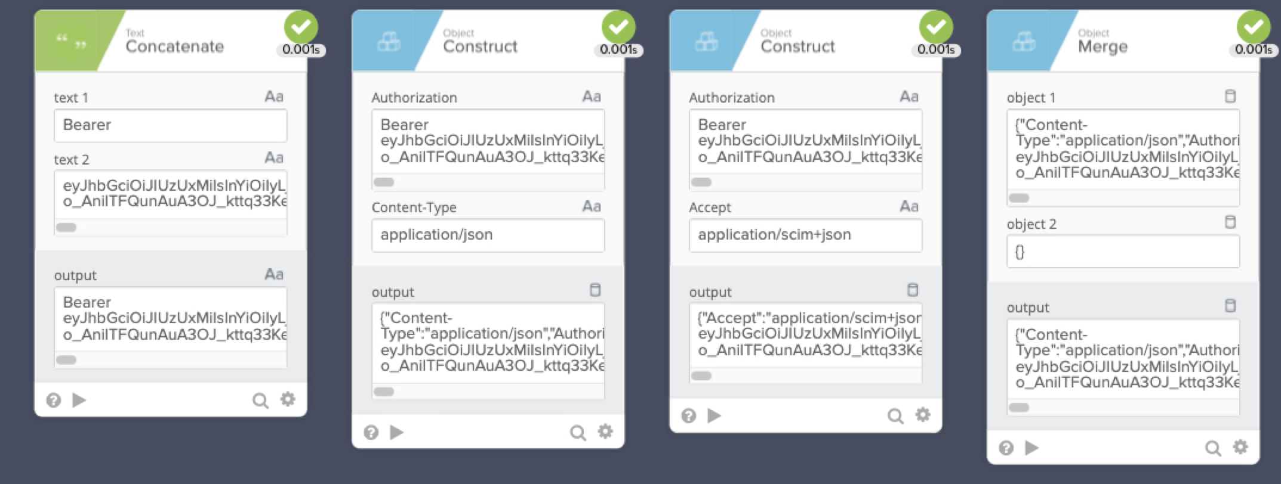Screen dimensions: 1281x484
Task: Open settings gear on the Concatenate card
Action: pyautogui.click(x=288, y=399)
